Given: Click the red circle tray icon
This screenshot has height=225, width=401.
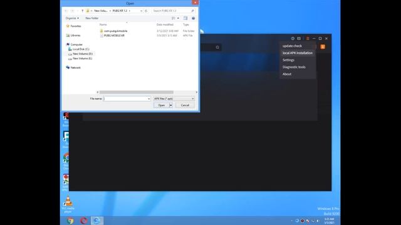Looking at the screenshot, I should pyautogui.click(x=302, y=221).
